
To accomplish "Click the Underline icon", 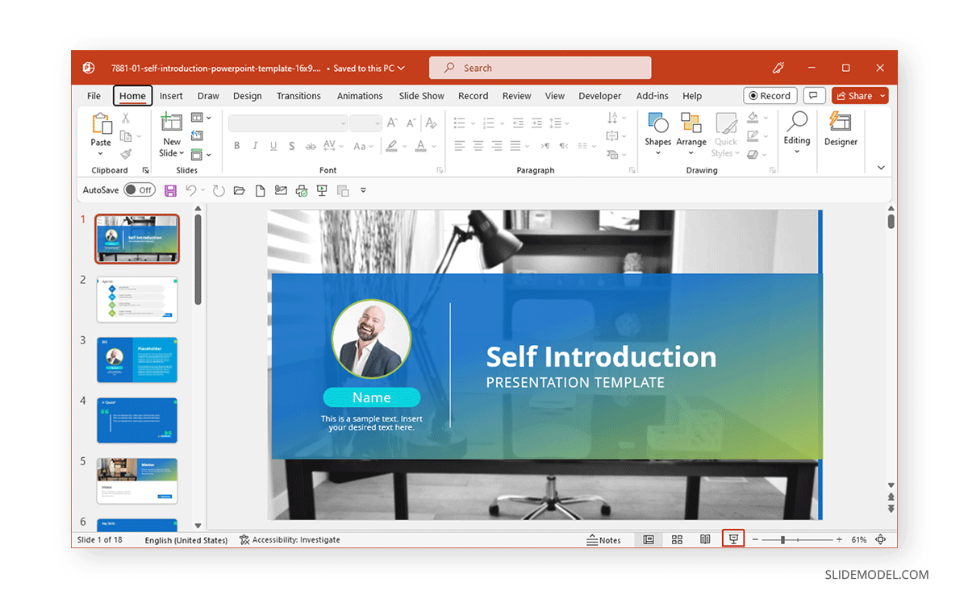I will pyautogui.click(x=273, y=146).
